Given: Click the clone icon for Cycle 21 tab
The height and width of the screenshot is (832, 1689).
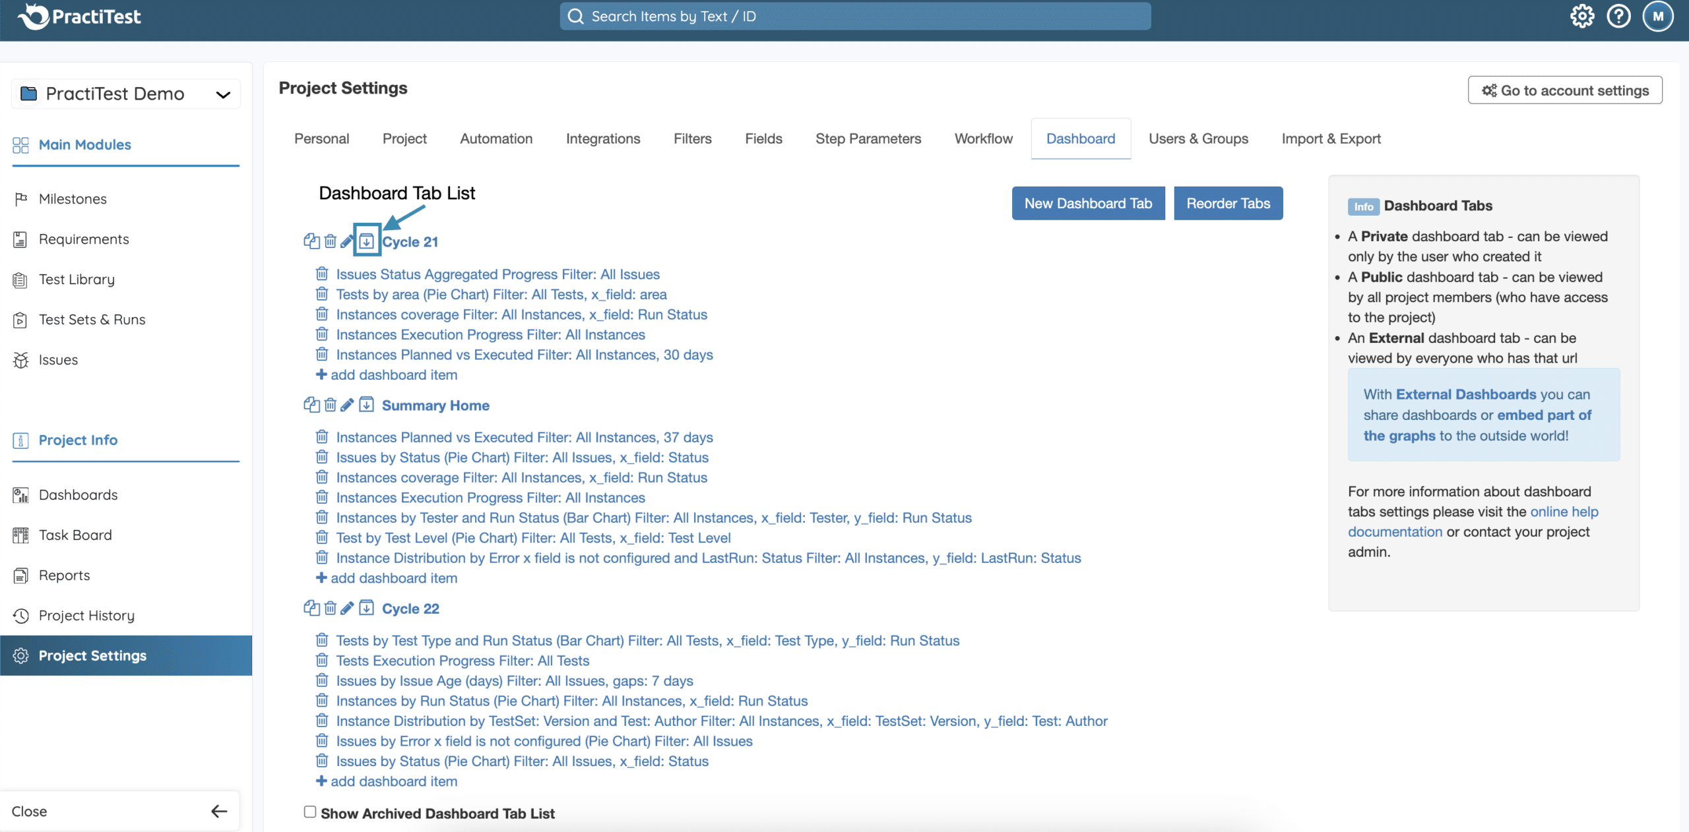Looking at the screenshot, I should click(x=311, y=241).
